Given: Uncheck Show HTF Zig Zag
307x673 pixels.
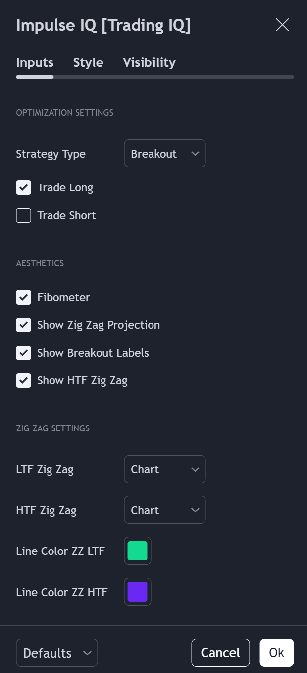Looking at the screenshot, I should click(x=24, y=380).
